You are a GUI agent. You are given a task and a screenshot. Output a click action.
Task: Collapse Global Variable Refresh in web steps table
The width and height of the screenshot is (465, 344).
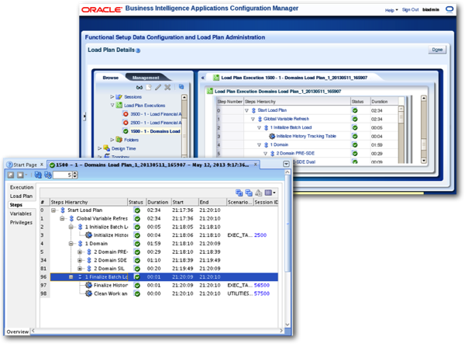pyautogui.click(x=253, y=119)
